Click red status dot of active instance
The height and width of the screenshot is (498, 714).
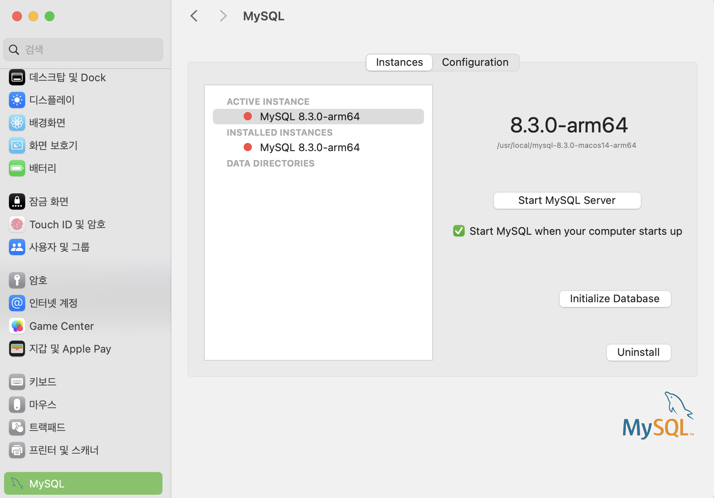[248, 116]
